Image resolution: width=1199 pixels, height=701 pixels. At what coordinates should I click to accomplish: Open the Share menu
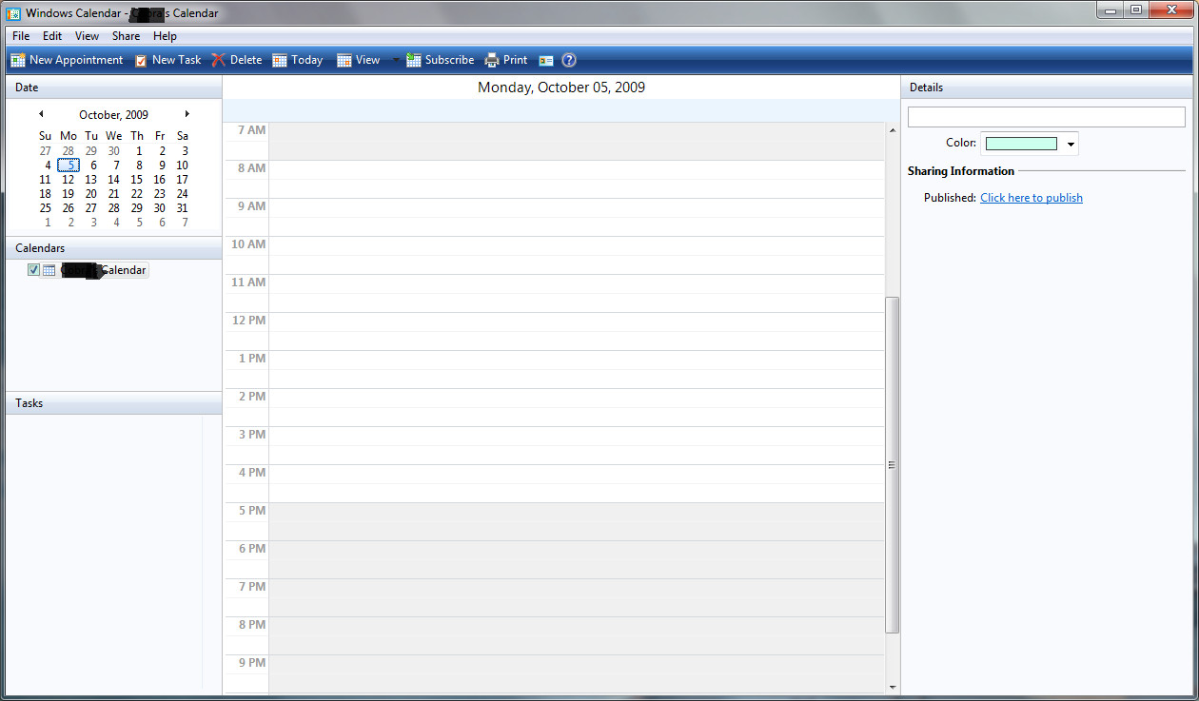pyautogui.click(x=125, y=35)
